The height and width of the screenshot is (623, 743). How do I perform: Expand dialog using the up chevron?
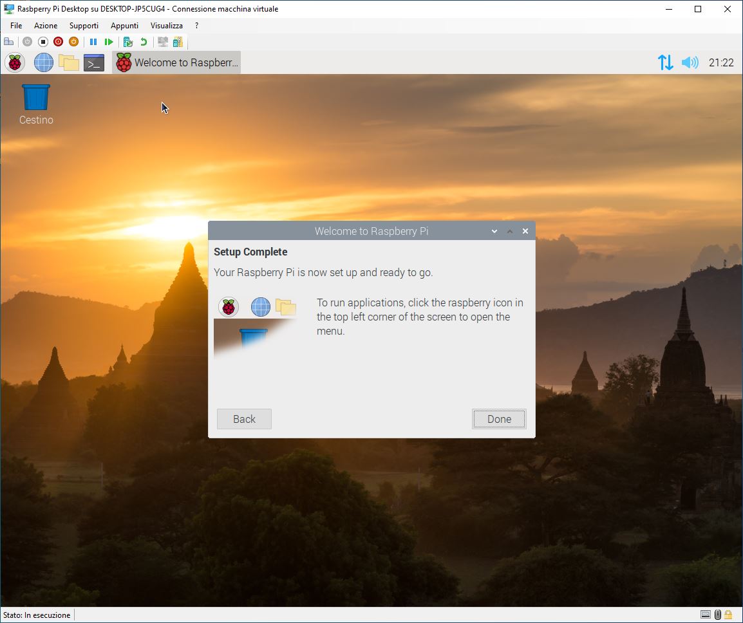coord(510,231)
